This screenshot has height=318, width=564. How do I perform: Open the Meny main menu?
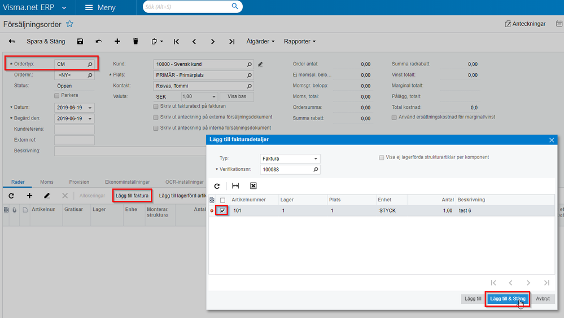(100, 7)
